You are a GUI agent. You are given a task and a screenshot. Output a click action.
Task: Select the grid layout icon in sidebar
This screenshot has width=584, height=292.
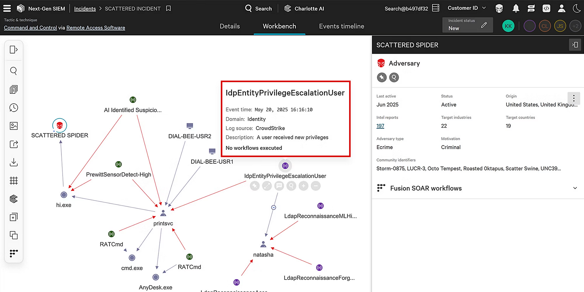pyautogui.click(x=13, y=181)
